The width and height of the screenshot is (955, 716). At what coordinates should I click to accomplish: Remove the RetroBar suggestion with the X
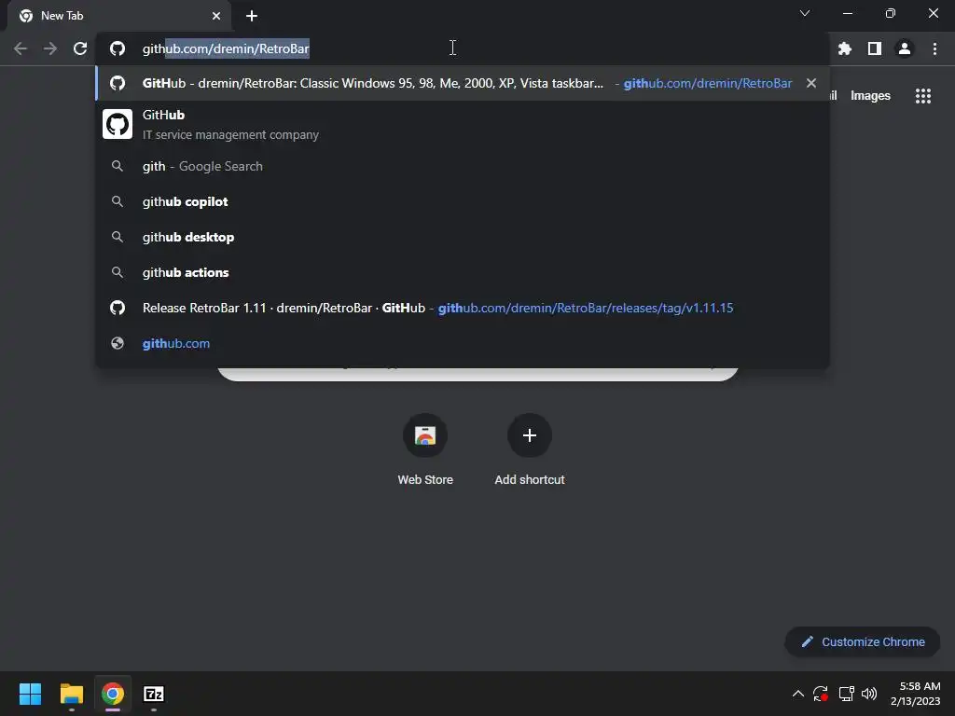click(811, 83)
